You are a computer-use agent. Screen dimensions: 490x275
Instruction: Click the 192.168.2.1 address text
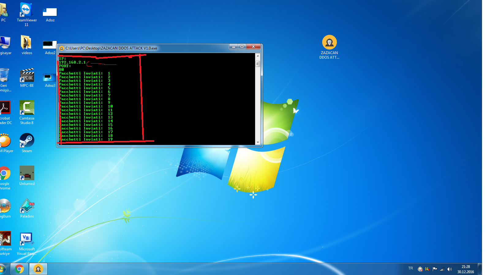pos(72,62)
